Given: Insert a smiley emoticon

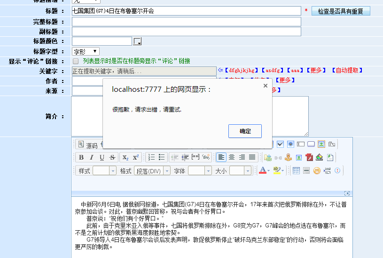Looking at the screenshot, I should point(317,170).
